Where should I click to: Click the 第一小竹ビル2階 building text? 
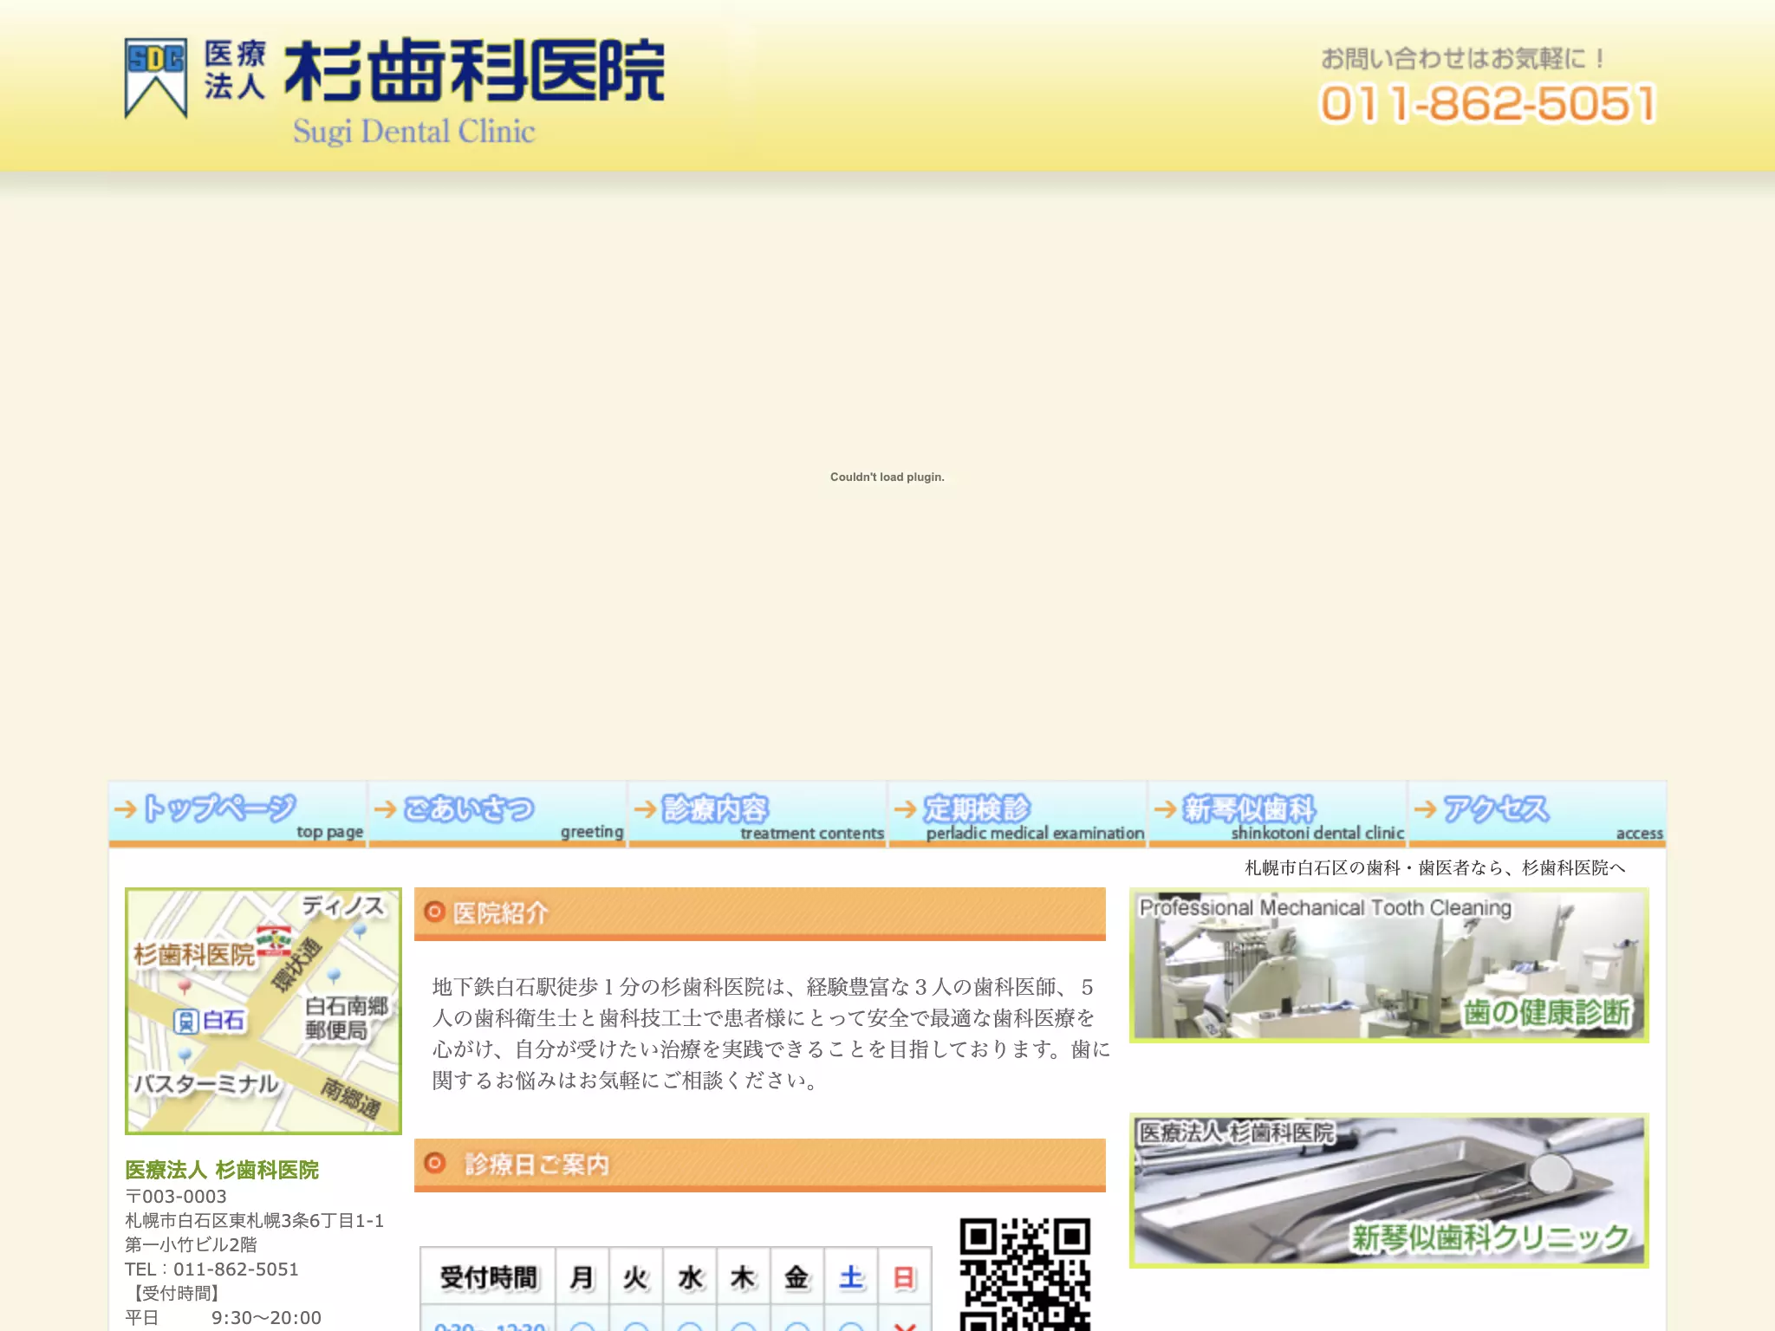tap(191, 1245)
